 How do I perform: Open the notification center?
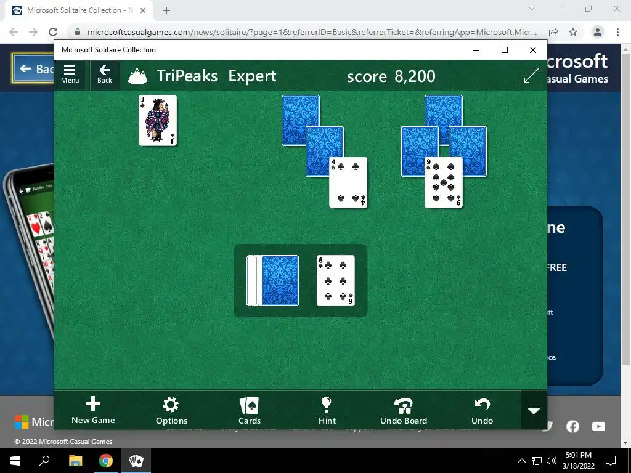[x=611, y=461]
